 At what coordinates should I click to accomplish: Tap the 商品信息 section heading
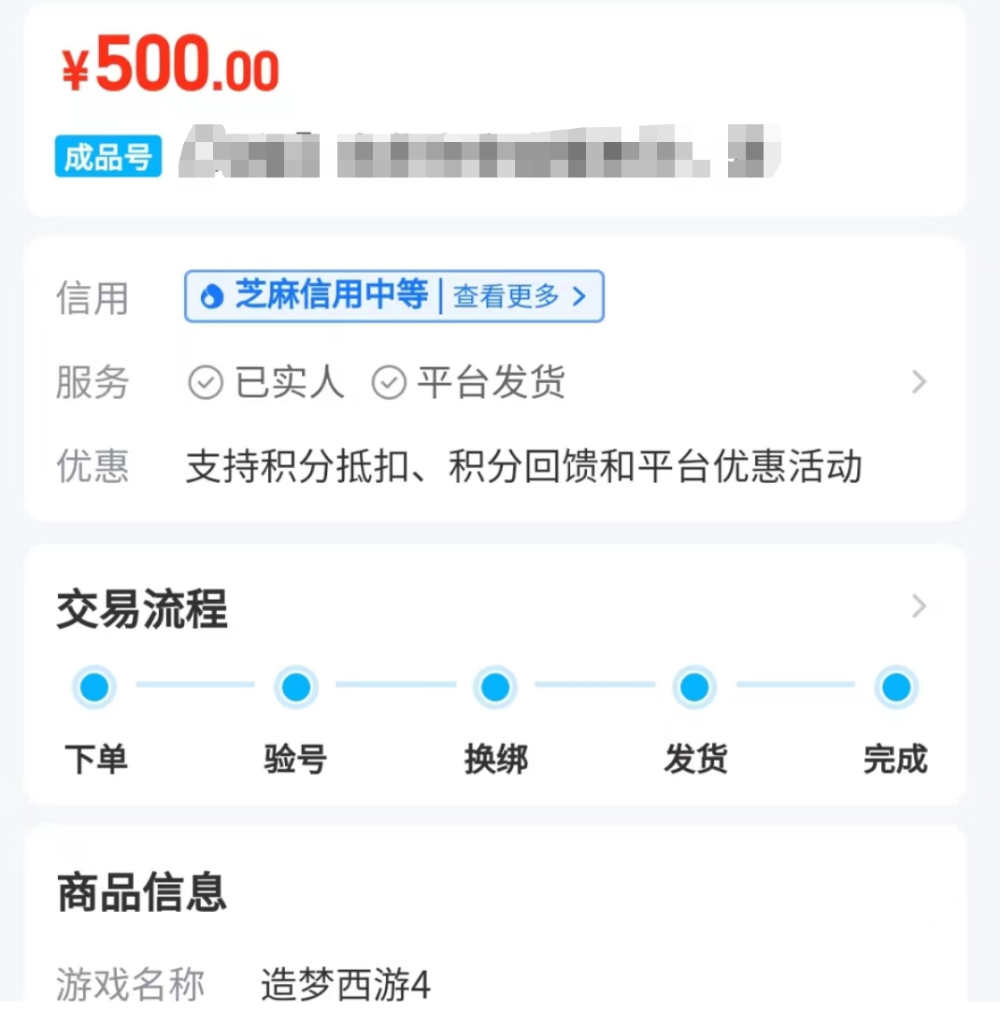click(142, 891)
